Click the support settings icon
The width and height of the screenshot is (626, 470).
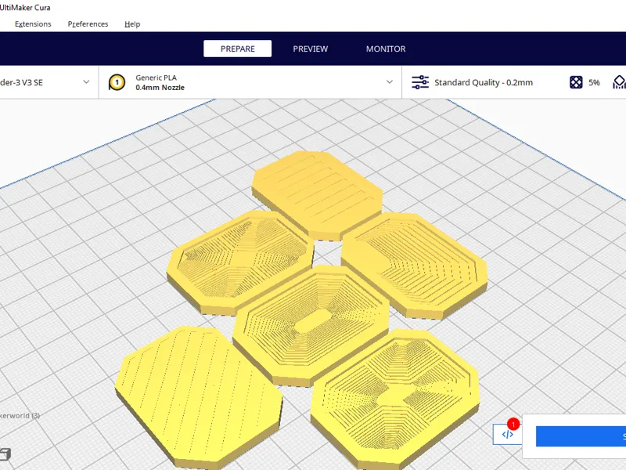tap(619, 82)
